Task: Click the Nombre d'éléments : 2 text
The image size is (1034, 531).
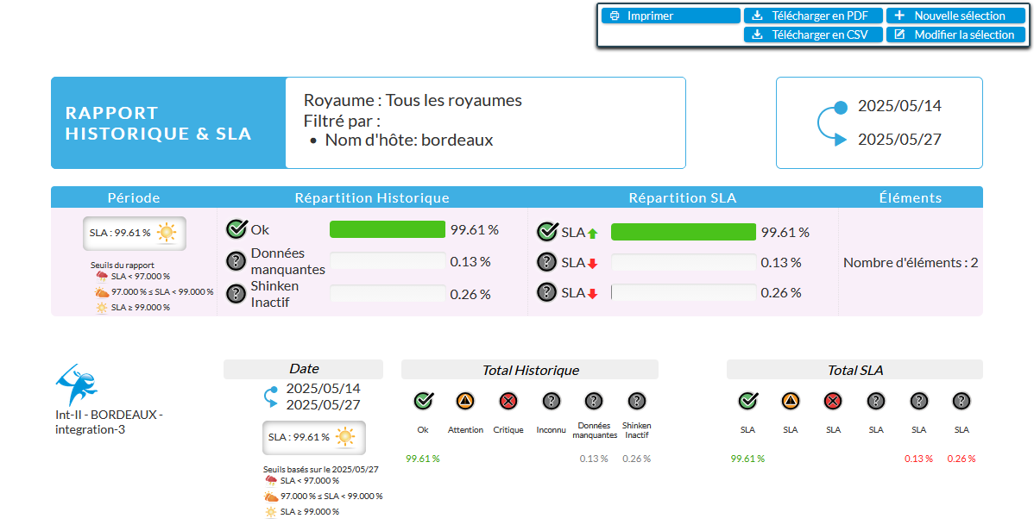Action: tap(911, 262)
